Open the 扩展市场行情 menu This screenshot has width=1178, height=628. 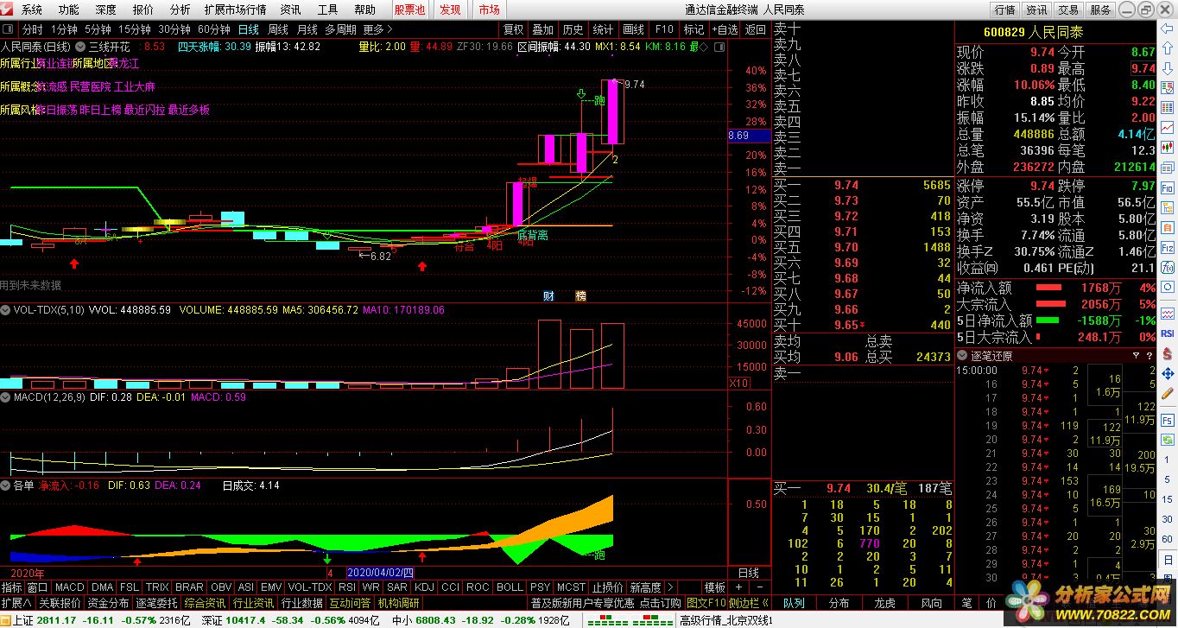[235, 10]
